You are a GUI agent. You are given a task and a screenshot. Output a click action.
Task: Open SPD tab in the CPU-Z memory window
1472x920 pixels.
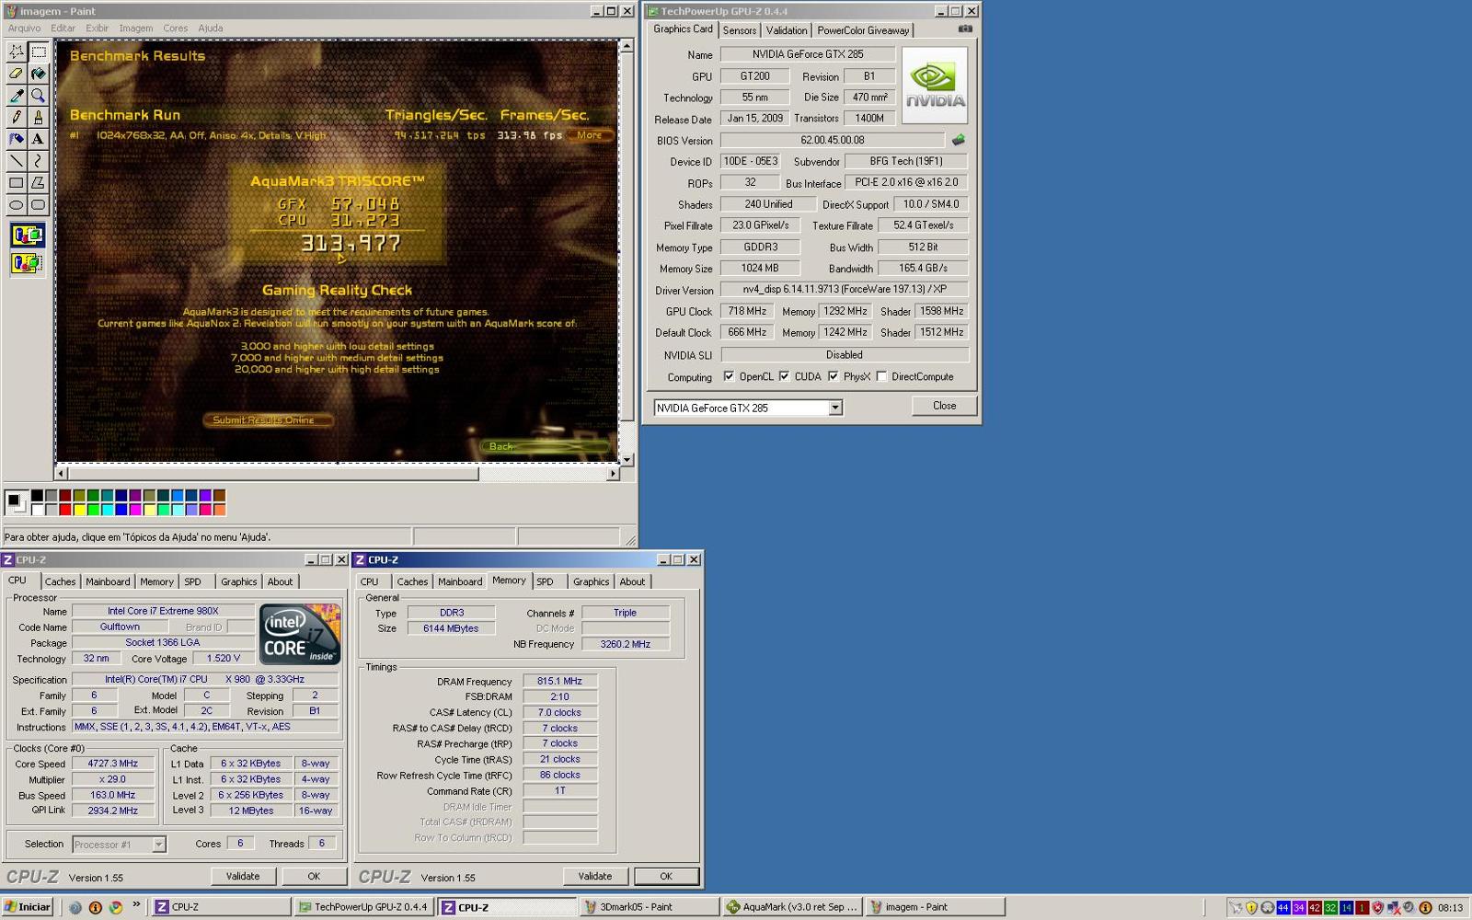[546, 581]
